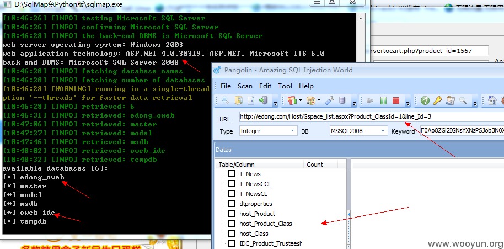Click the server with green arrow icon

(264, 100)
